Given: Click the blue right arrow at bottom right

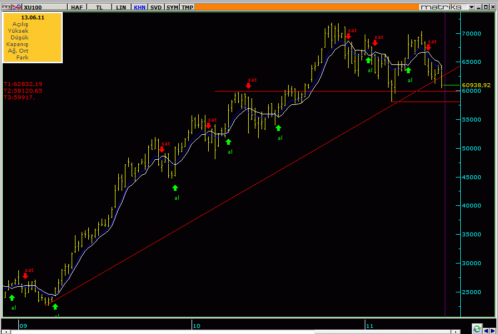Looking at the screenshot, I should [492, 330].
